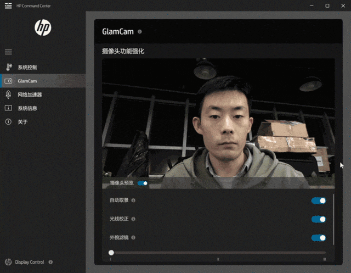
Task: Click the camera icon beside GlamCam
Action: 9,81
